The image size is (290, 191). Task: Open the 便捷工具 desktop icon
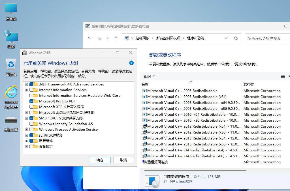click(x=11, y=124)
